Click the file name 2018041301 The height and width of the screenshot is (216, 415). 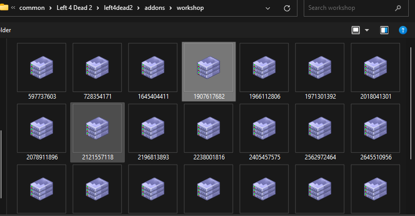376,97
